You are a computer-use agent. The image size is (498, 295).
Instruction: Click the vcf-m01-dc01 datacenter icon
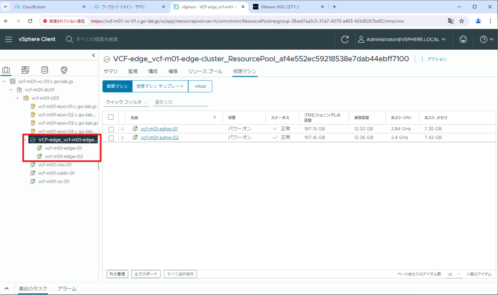coord(19,90)
